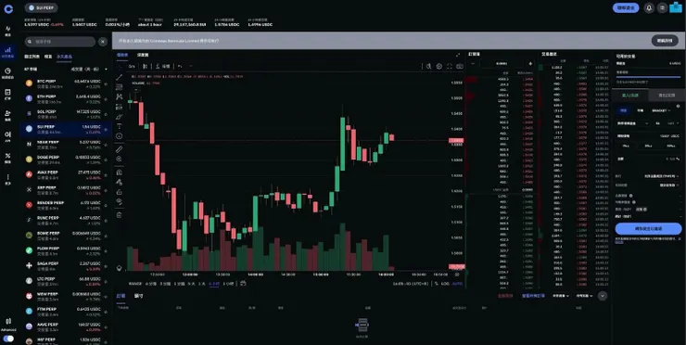Toggle the auto scale on chart

point(457,284)
